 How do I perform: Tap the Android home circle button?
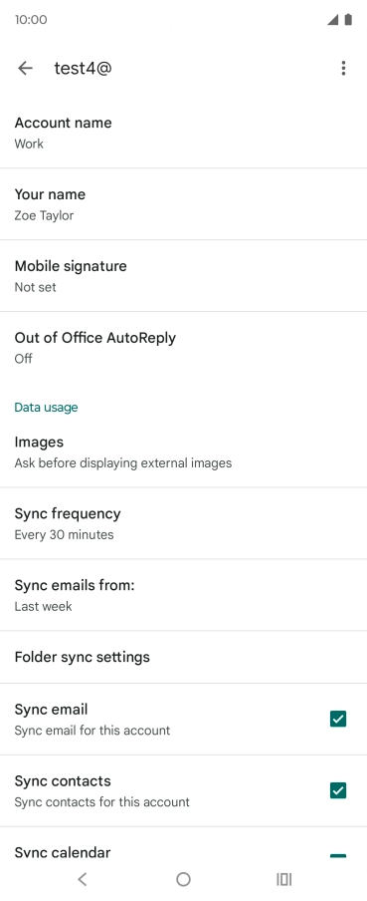pyautogui.click(x=183, y=879)
